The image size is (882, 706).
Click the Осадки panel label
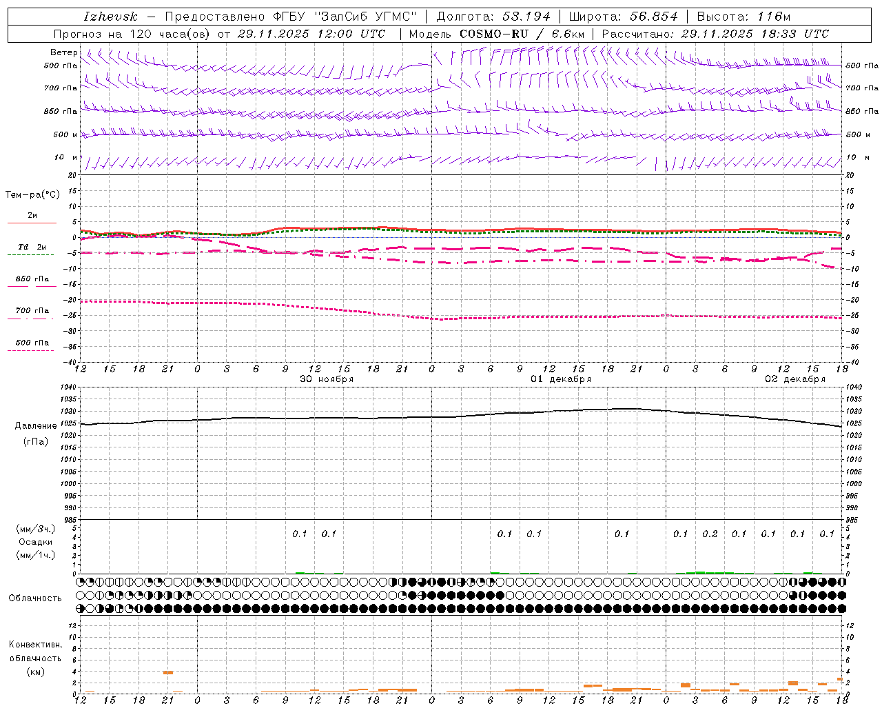point(36,542)
